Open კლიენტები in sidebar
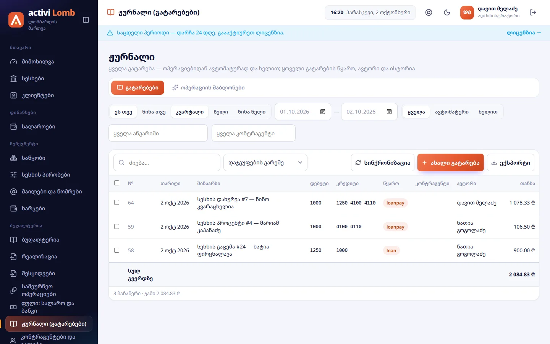This screenshot has width=550, height=344. point(49,95)
